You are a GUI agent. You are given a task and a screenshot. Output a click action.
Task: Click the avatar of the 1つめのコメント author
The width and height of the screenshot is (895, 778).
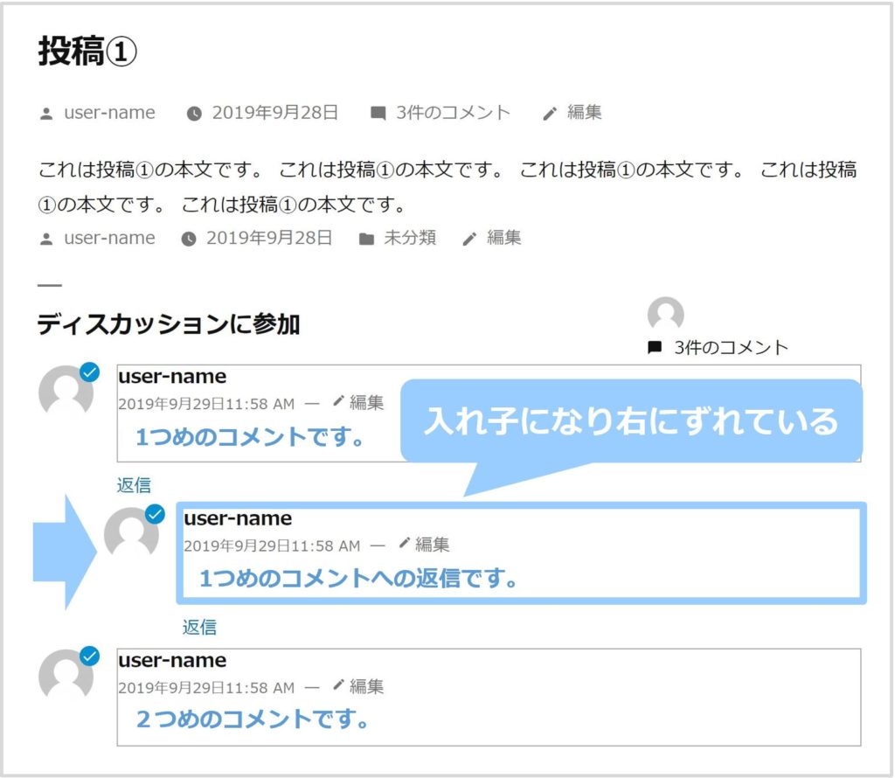(66, 392)
